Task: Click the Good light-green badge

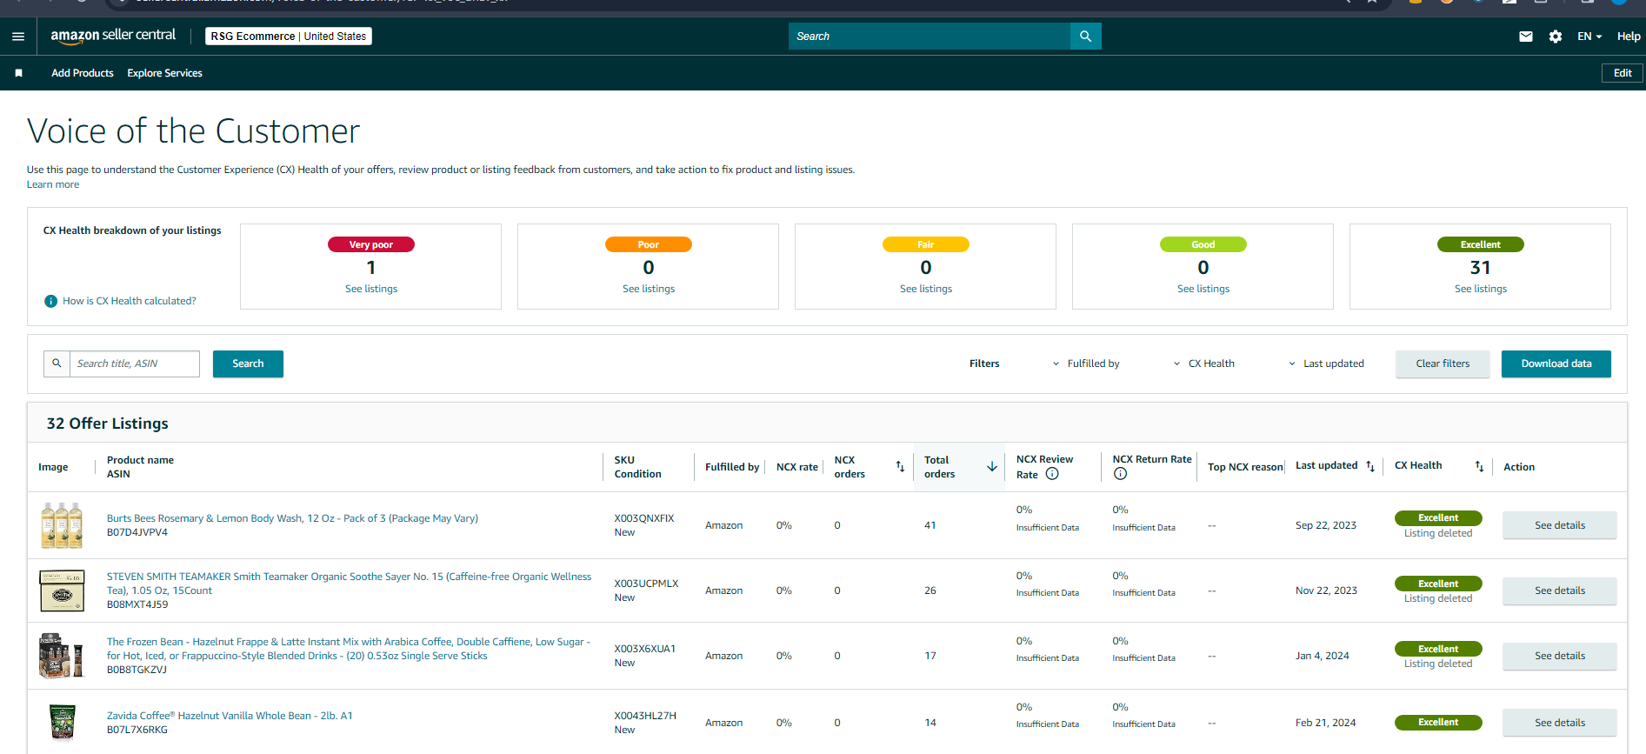Action: (1203, 244)
